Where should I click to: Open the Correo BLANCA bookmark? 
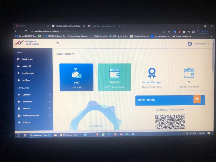coord(25,36)
